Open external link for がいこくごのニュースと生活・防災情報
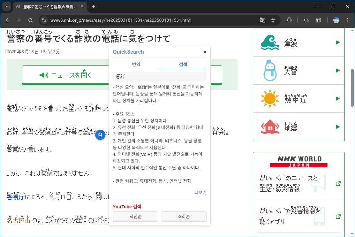The width and height of the screenshot is (355, 237). click(338, 184)
